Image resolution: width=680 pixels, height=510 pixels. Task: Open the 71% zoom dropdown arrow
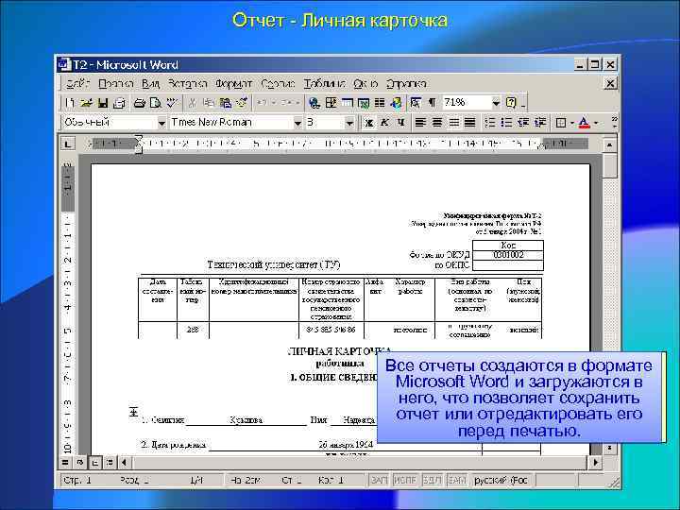point(496,103)
